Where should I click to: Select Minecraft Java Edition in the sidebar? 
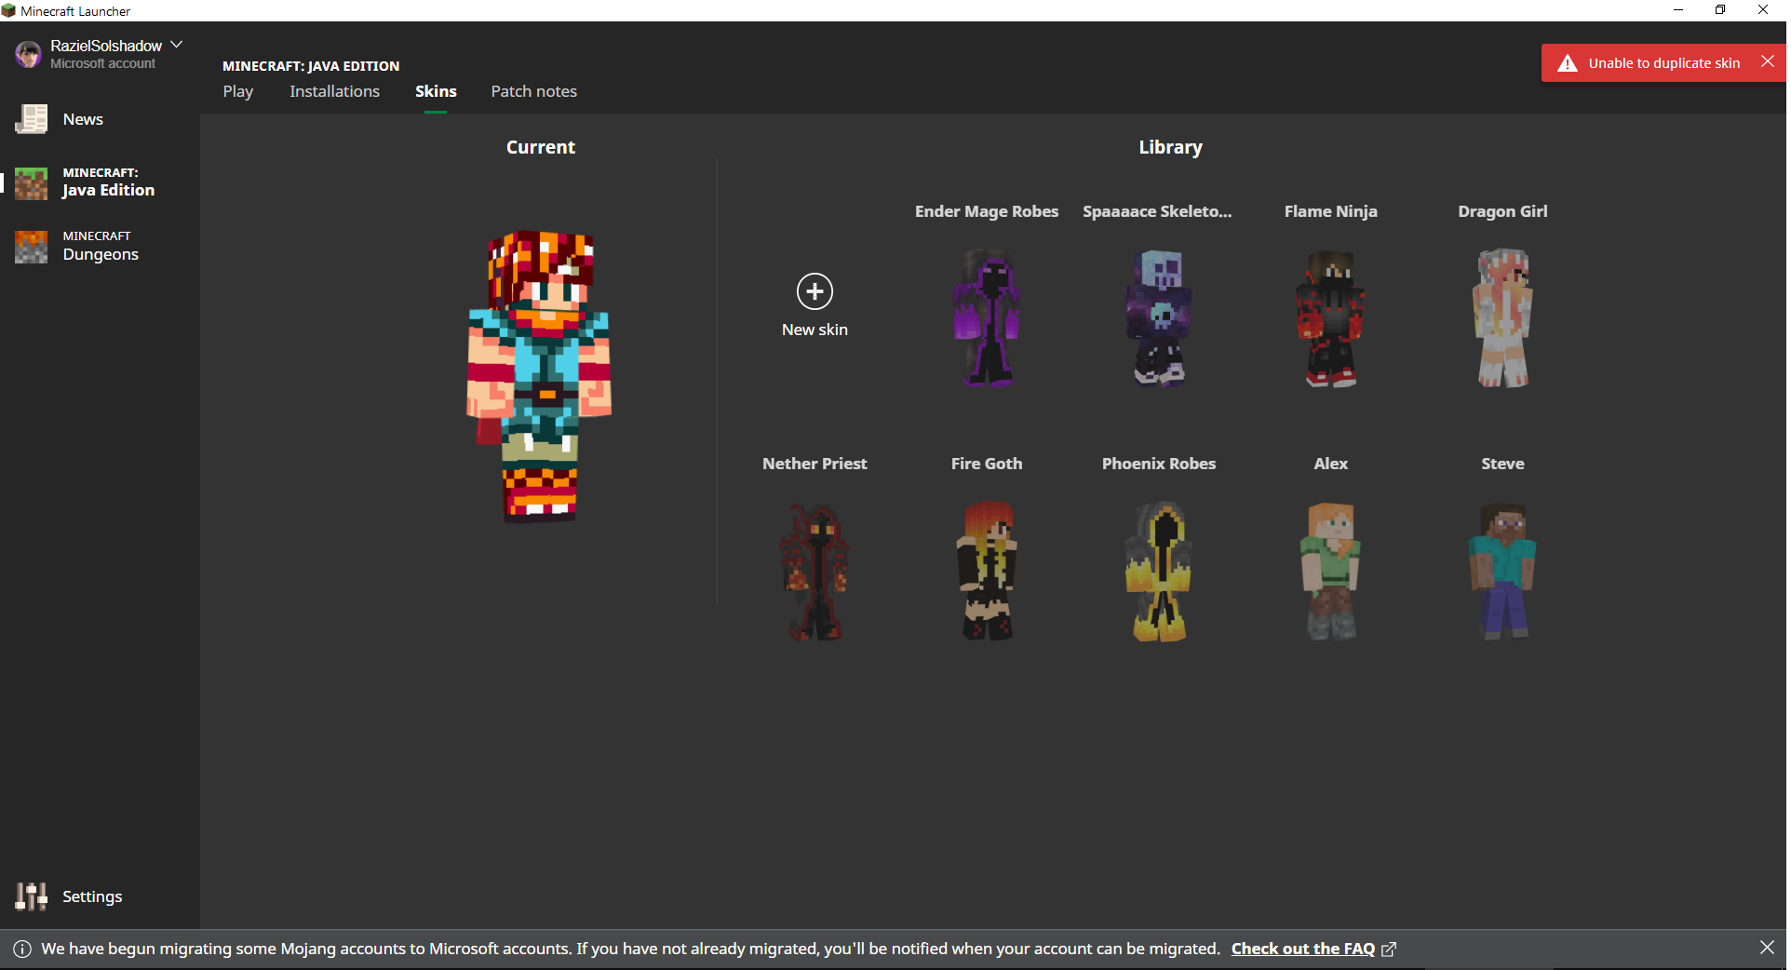tap(107, 182)
